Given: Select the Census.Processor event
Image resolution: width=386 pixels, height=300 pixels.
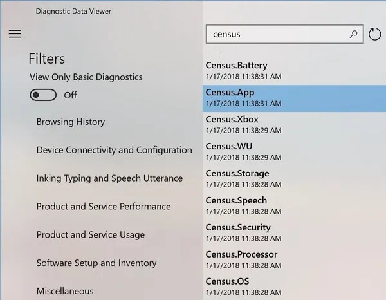Looking at the screenshot, I should 294,260.
